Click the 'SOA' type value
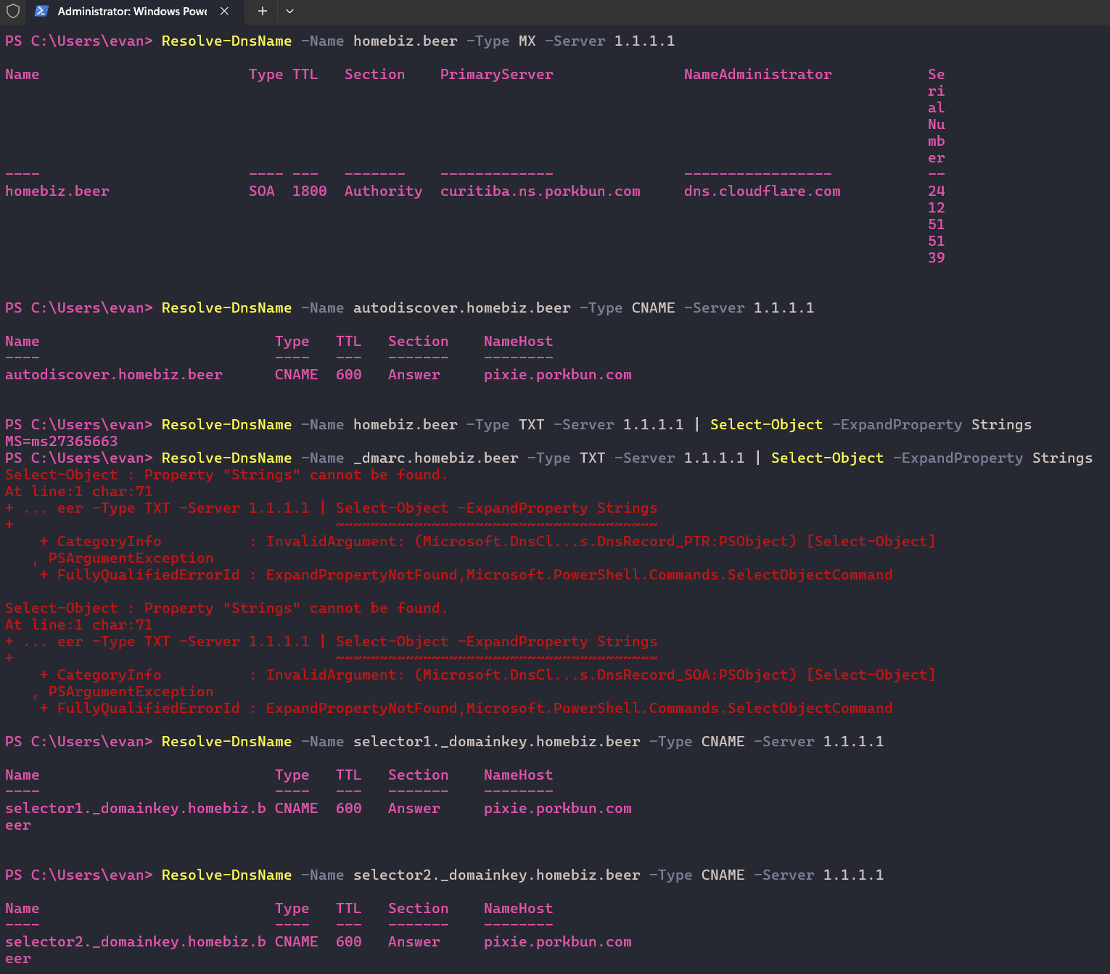 pyautogui.click(x=262, y=191)
